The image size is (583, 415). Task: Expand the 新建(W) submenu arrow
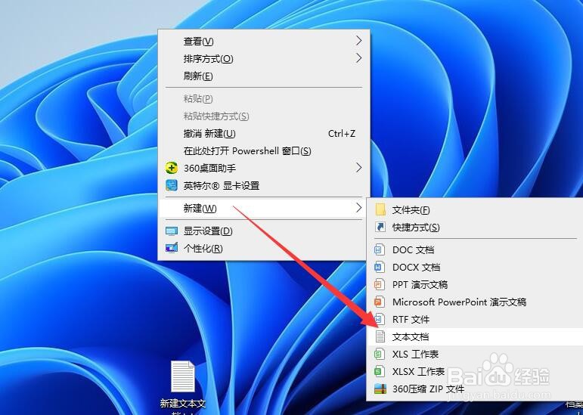[358, 208]
